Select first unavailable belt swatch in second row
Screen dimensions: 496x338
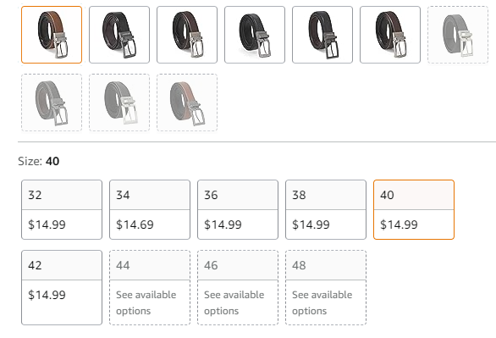[52, 103]
